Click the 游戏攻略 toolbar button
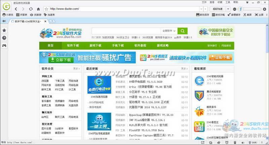This screenshot has height=145, width=269. [x=218, y=15]
